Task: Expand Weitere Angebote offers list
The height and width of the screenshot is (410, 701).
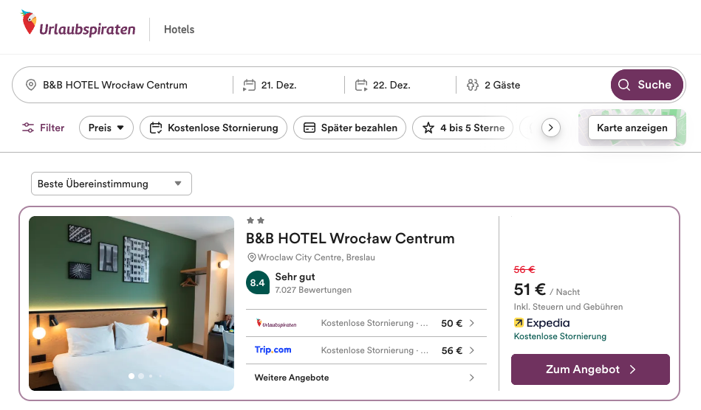Action: 366,378
